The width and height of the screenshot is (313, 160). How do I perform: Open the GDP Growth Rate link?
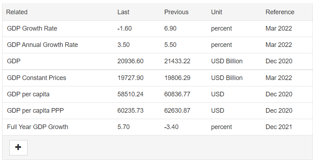tap(32, 28)
